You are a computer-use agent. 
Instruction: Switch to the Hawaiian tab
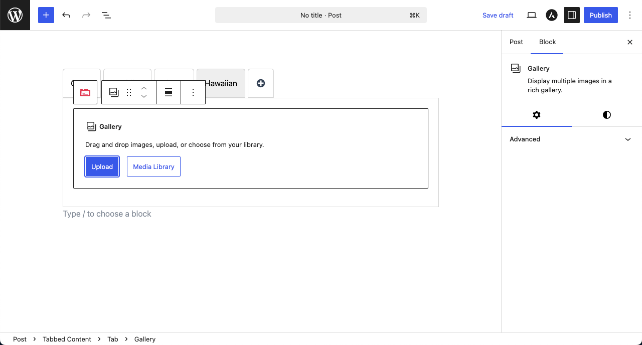[x=221, y=83]
